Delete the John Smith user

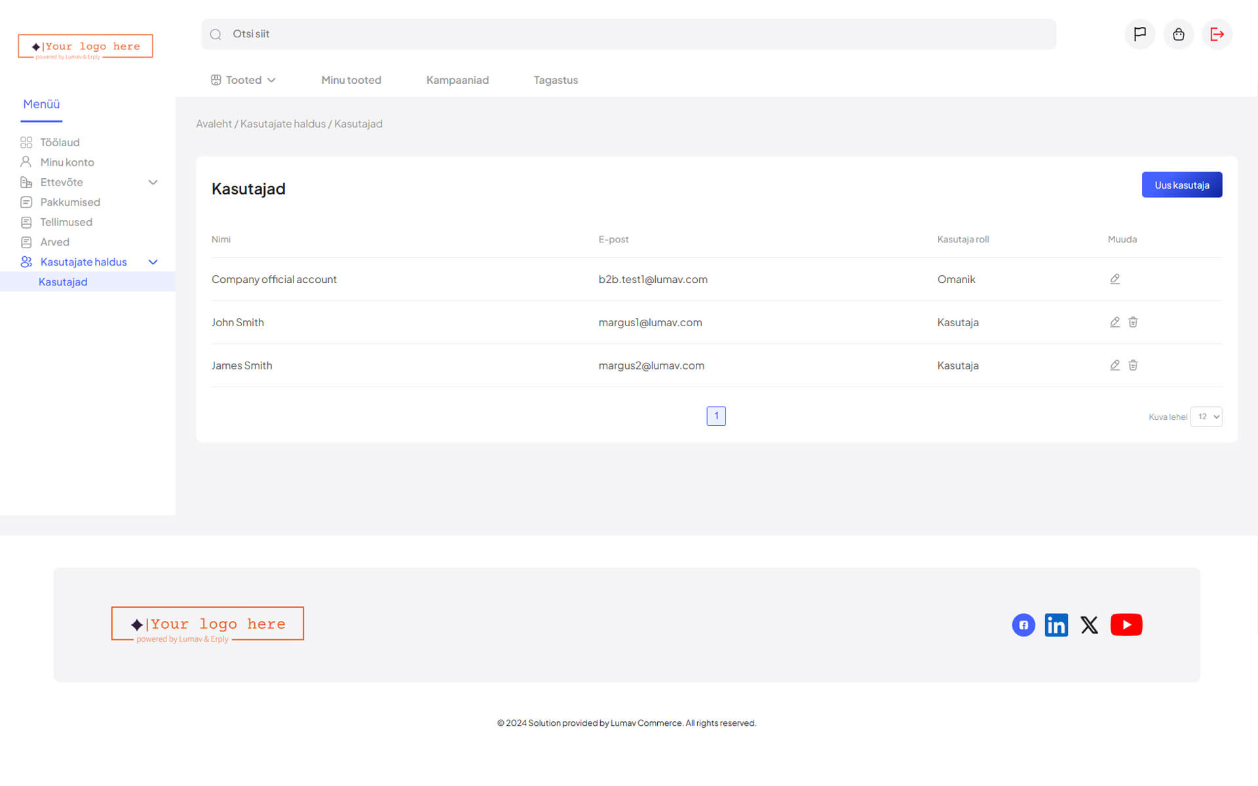[1133, 322]
